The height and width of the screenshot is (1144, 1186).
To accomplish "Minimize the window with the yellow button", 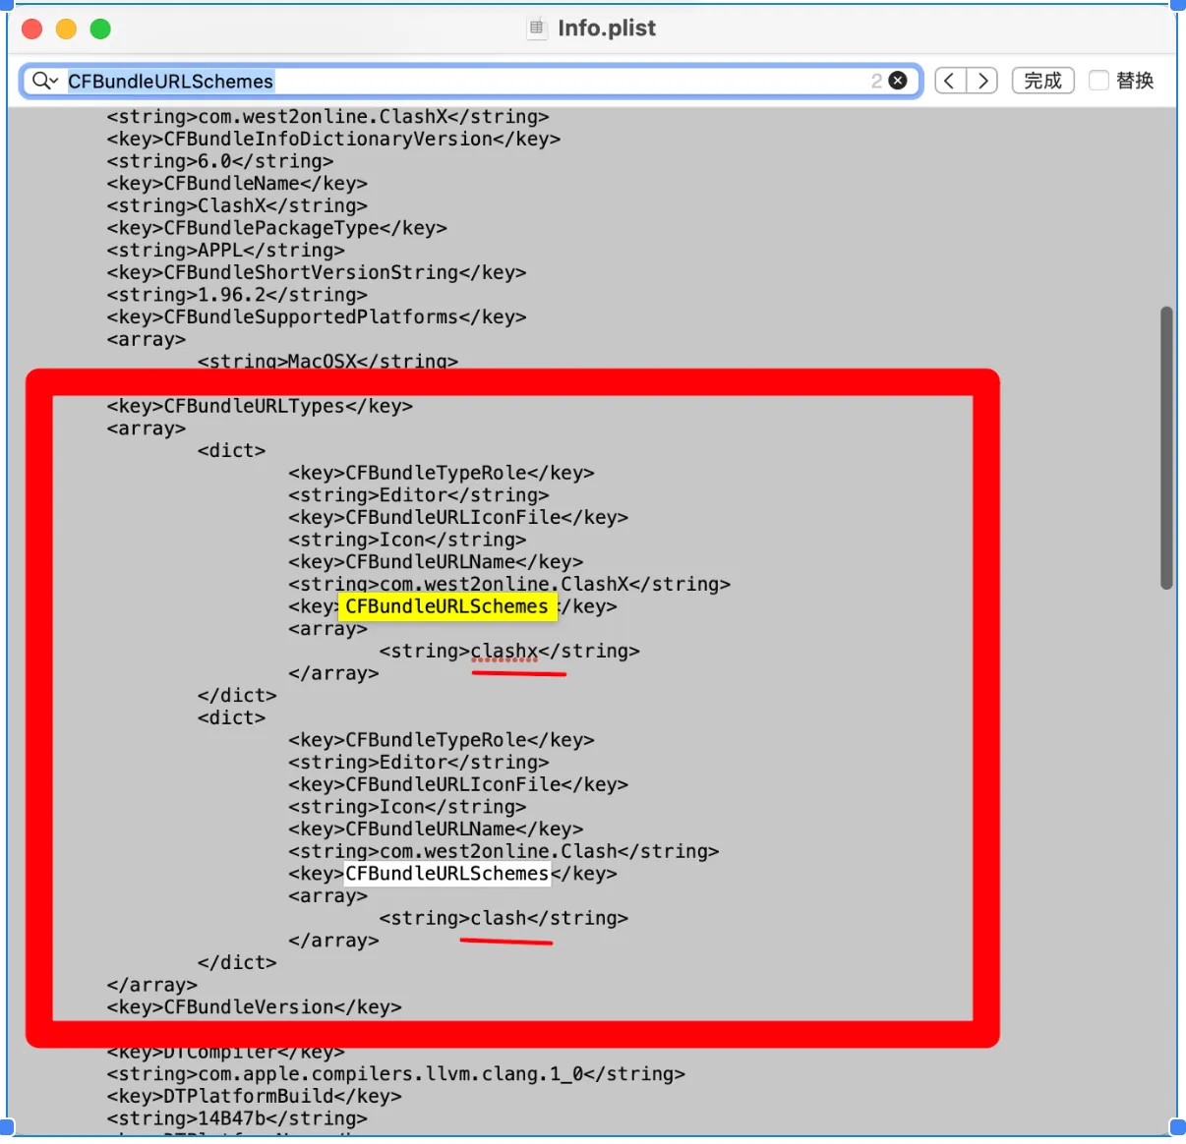I will 65,29.
